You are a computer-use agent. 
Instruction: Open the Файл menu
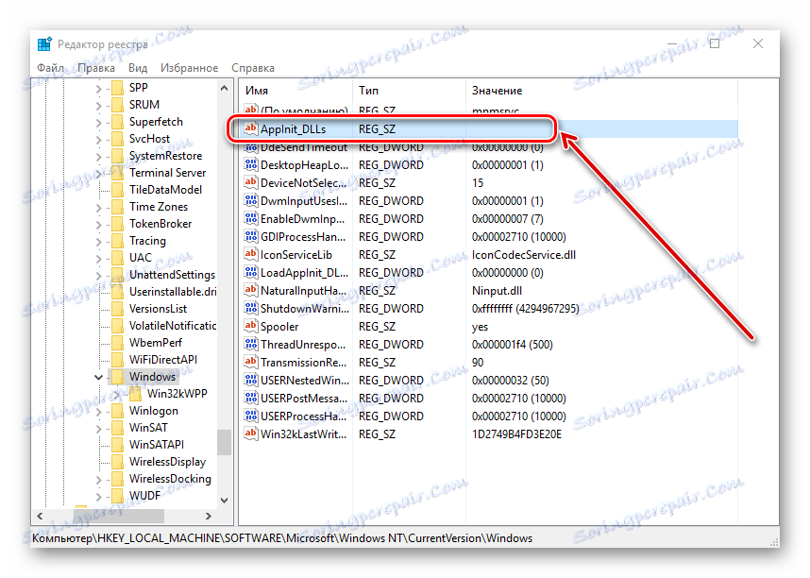[51, 68]
